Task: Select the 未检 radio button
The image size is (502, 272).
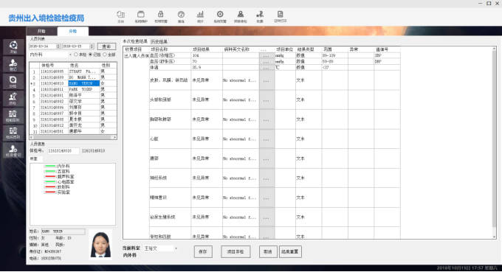Action: click(76, 55)
